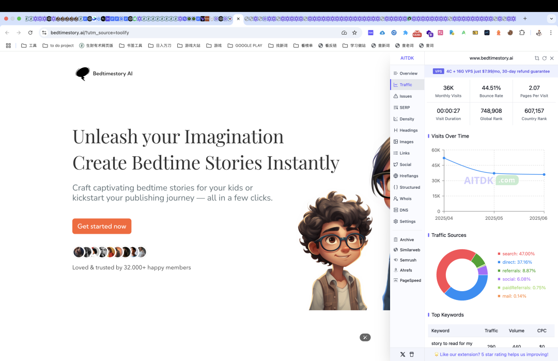558x361 pixels.
Task: Open the 游戏大站 bookmark folder
Action: tap(189, 46)
